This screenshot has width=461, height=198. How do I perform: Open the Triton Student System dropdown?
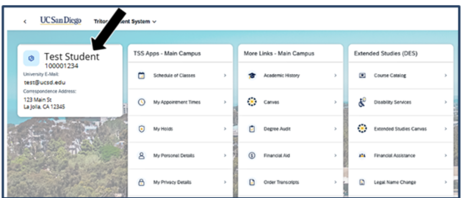pos(125,21)
